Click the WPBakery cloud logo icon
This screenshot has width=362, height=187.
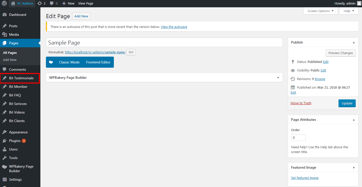click(51, 62)
